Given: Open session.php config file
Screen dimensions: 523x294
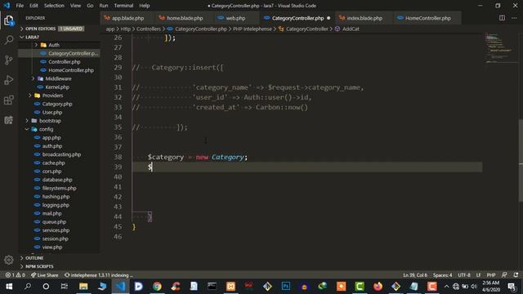Looking at the screenshot, I should coord(55,238).
